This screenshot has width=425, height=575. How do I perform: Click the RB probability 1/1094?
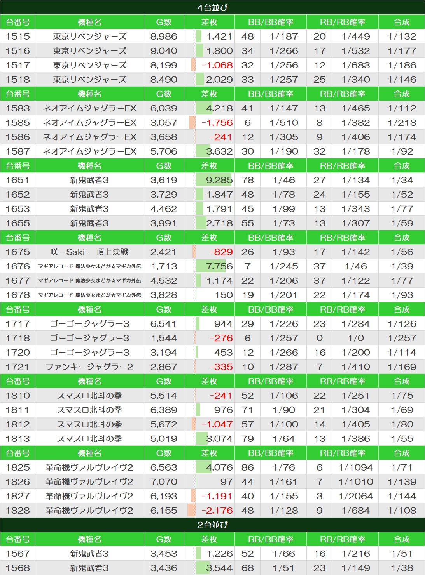pyautogui.click(x=356, y=467)
